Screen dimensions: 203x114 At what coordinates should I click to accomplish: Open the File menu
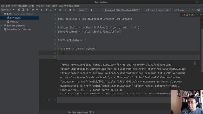click(3, 6)
